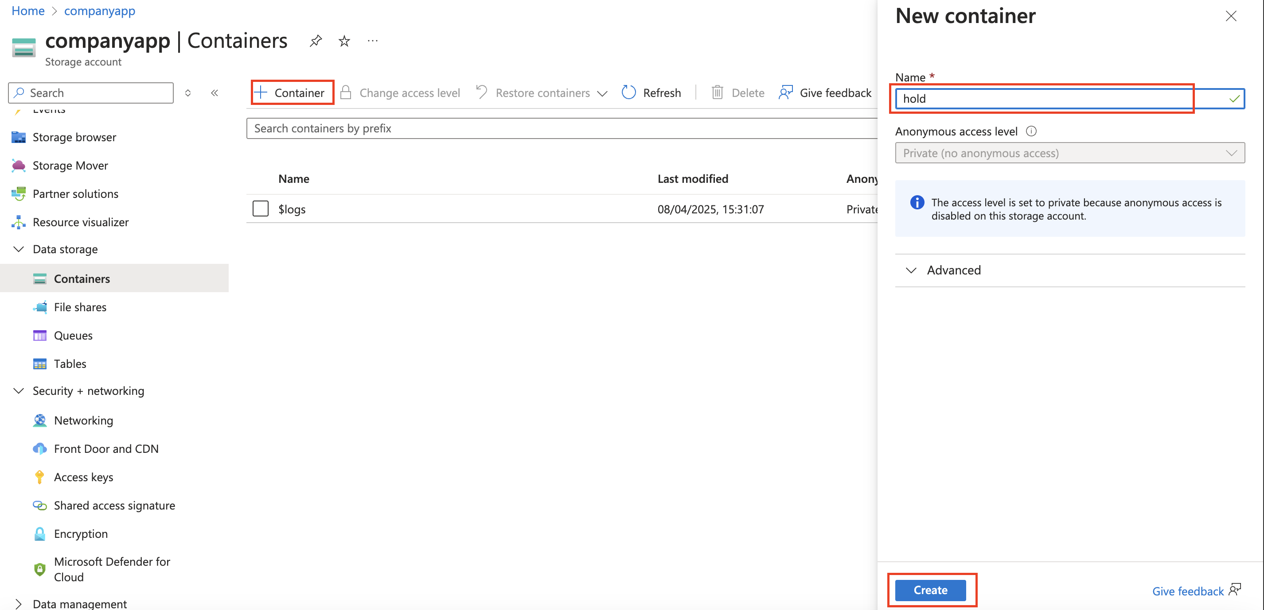The image size is (1264, 610).
Task: Add a new Container from the toolbar
Action: pyautogui.click(x=290, y=93)
